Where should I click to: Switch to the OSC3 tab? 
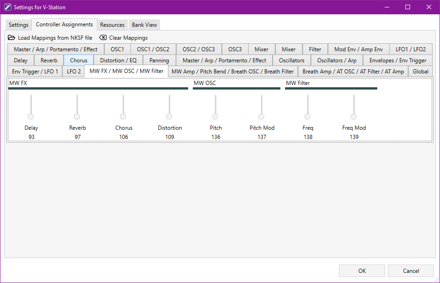coord(235,49)
